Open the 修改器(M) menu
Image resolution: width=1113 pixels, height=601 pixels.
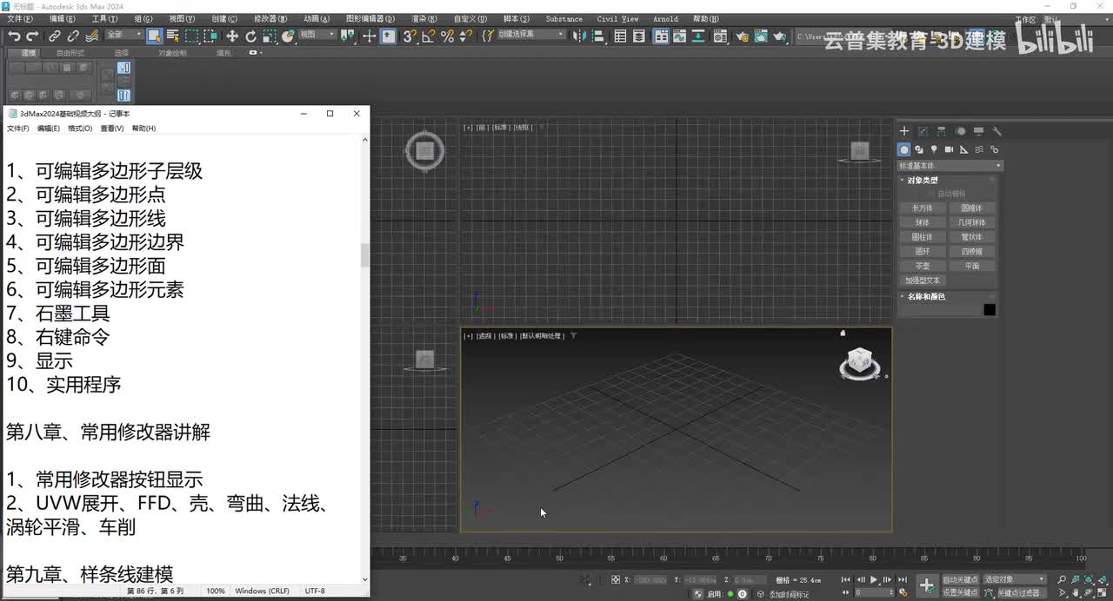[x=270, y=19]
